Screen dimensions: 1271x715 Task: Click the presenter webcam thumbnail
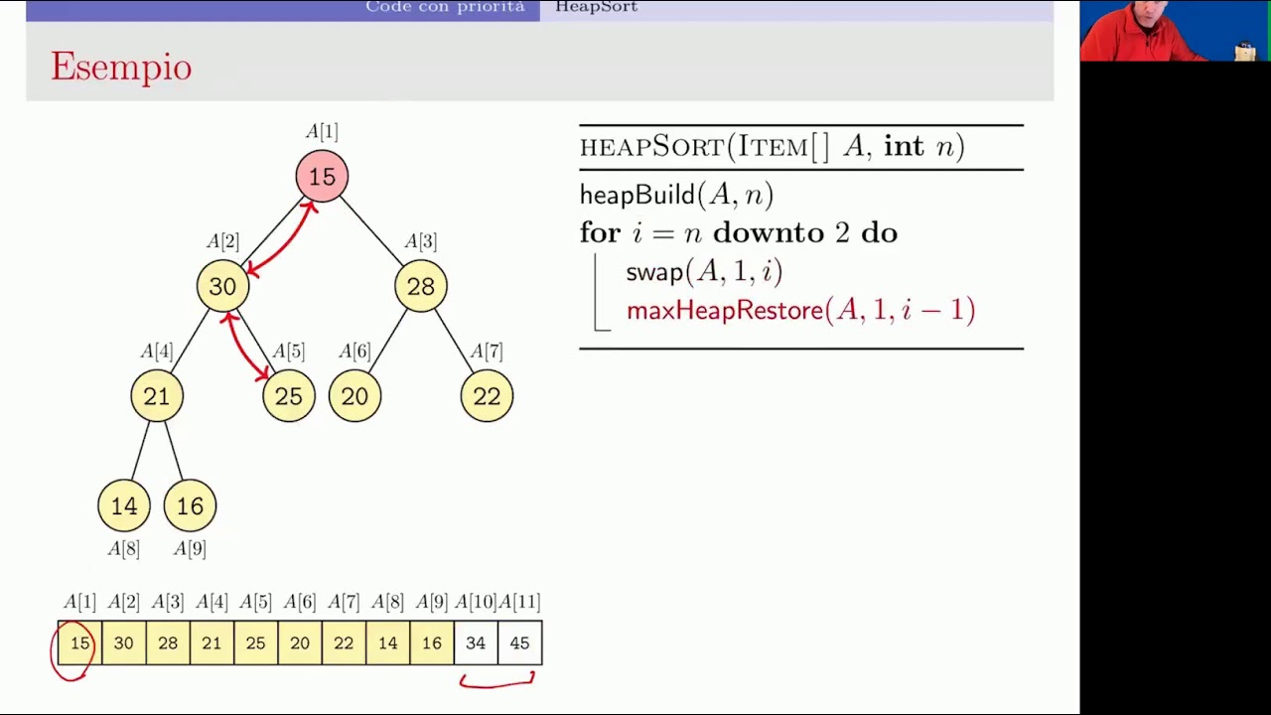click(1175, 31)
